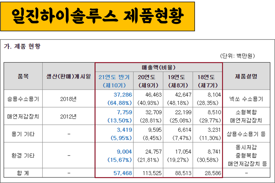Click the 품목 column header
The image size is (275, 183).
tap(23, 76)
